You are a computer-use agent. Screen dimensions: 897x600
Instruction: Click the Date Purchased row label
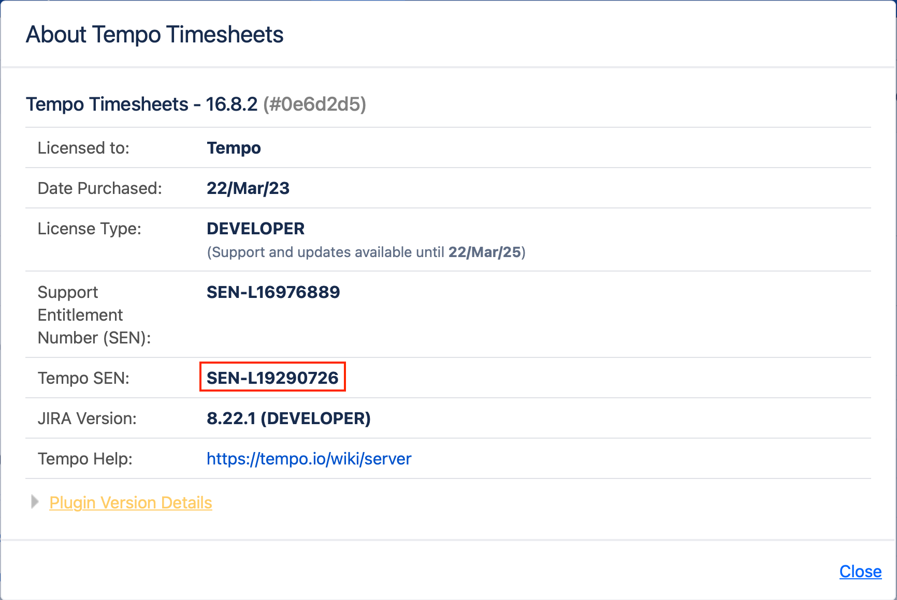(99, 188)
